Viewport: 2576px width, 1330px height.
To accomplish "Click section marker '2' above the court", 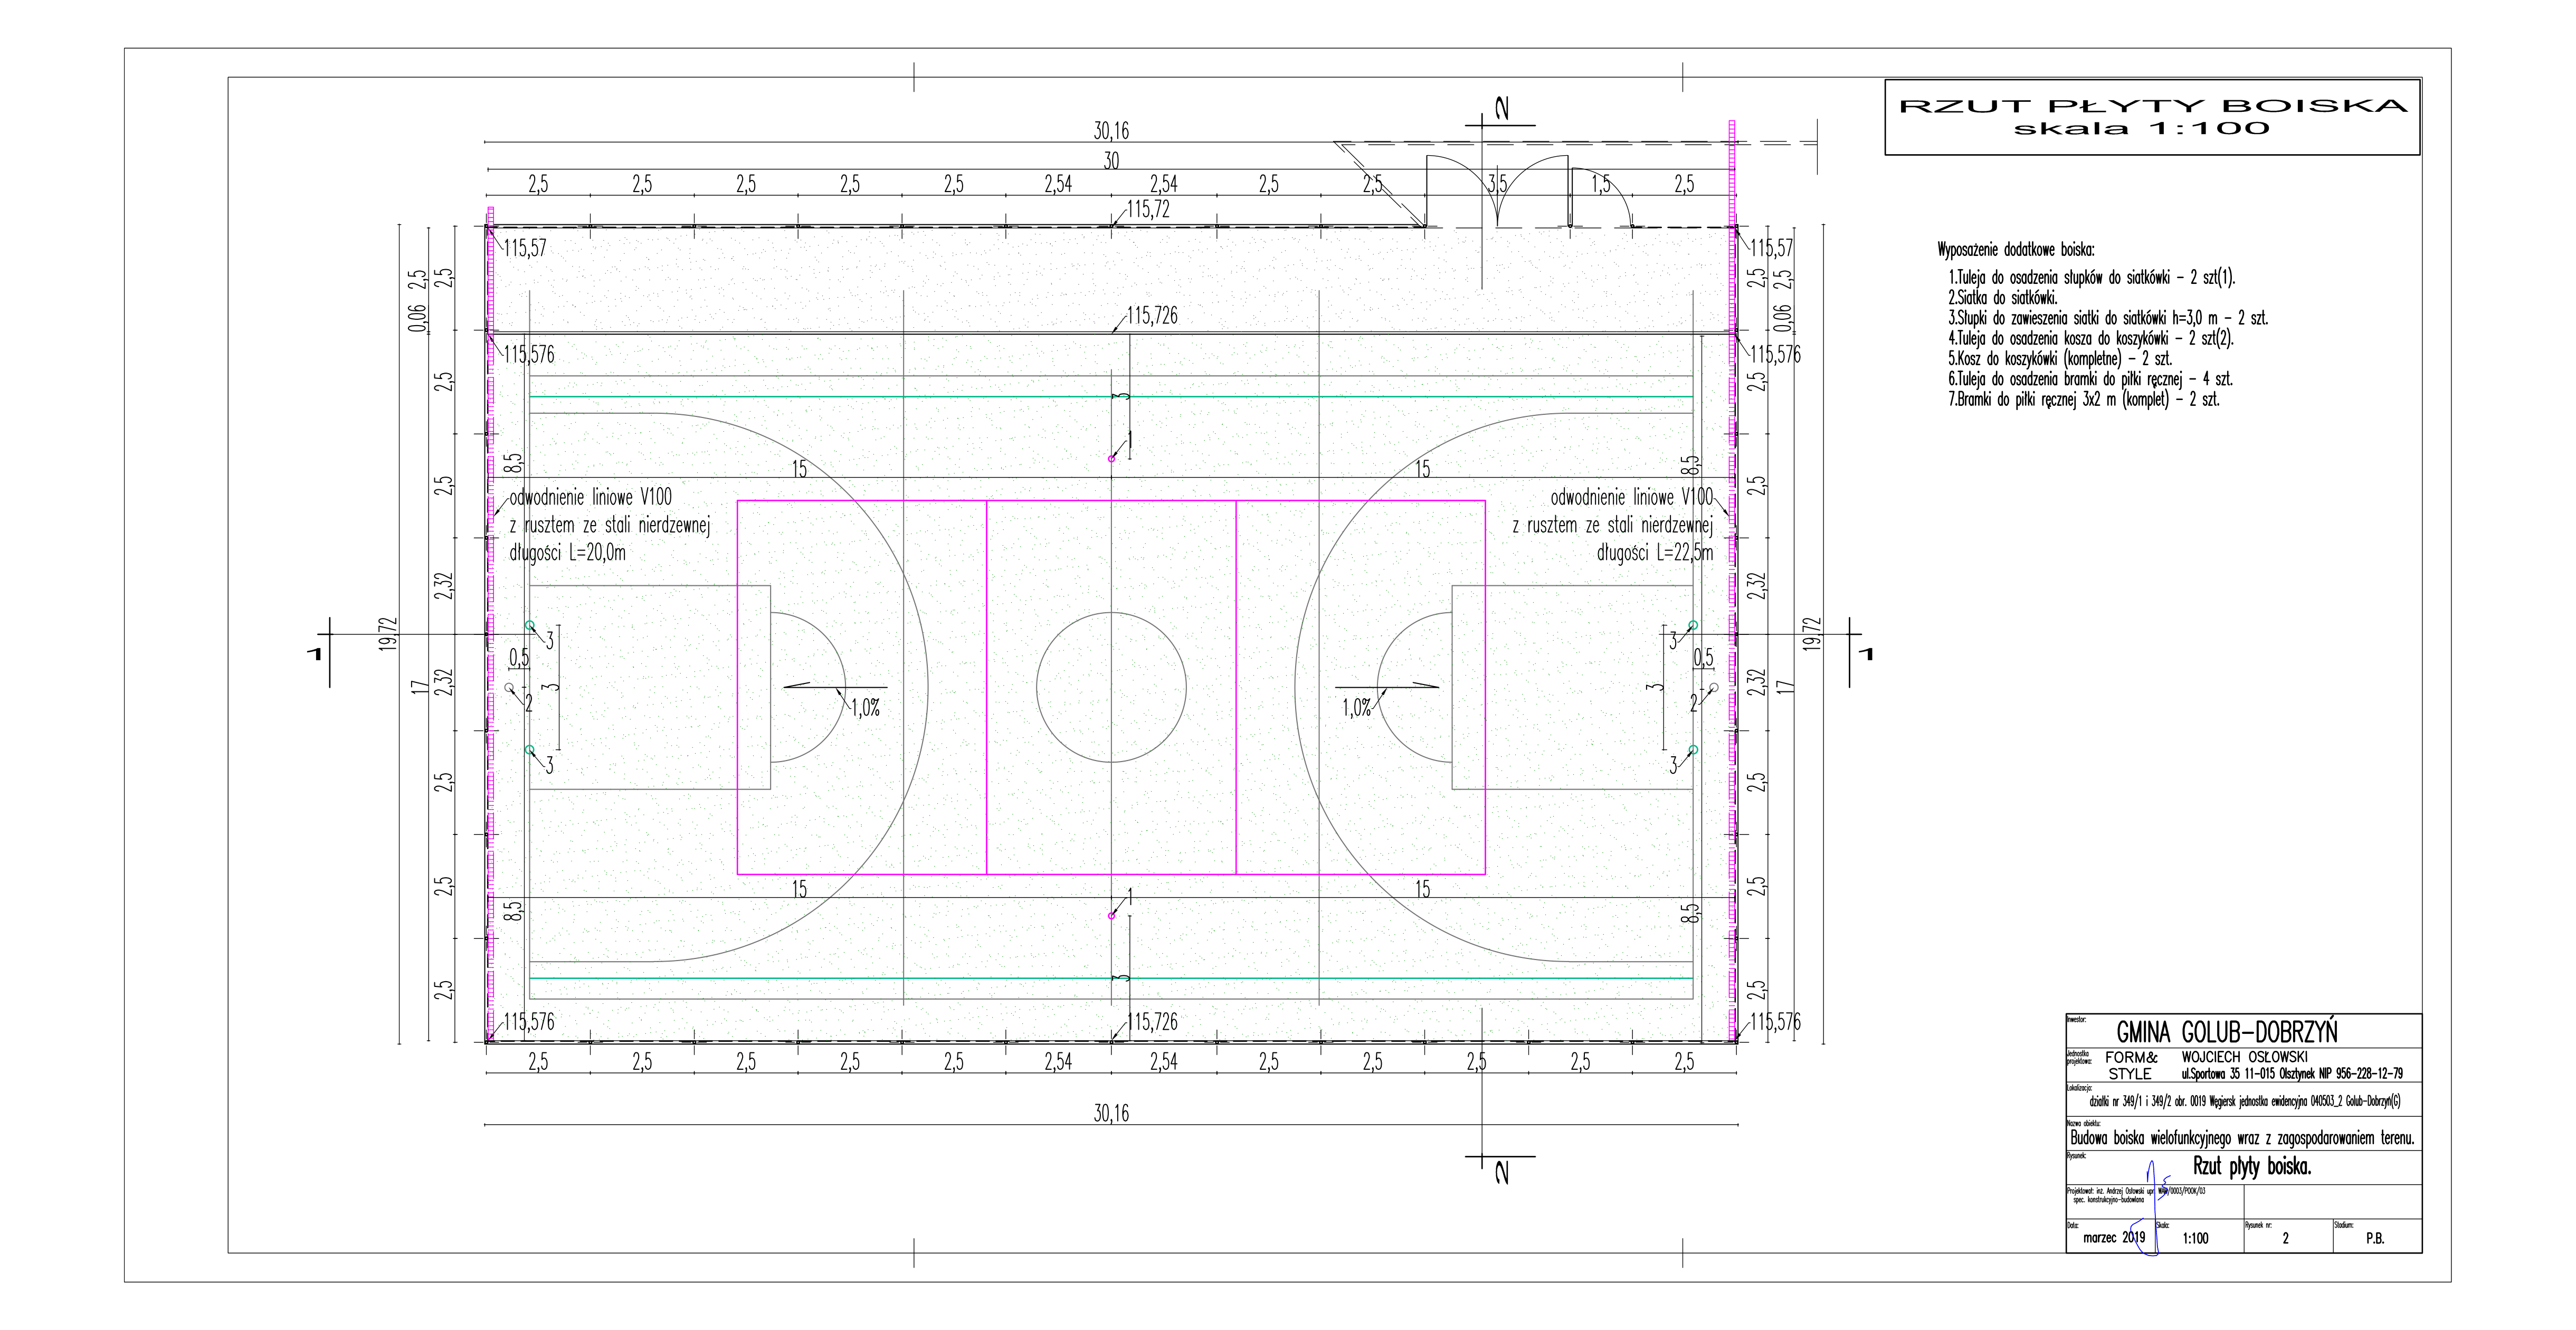I will click(1501, 109).
